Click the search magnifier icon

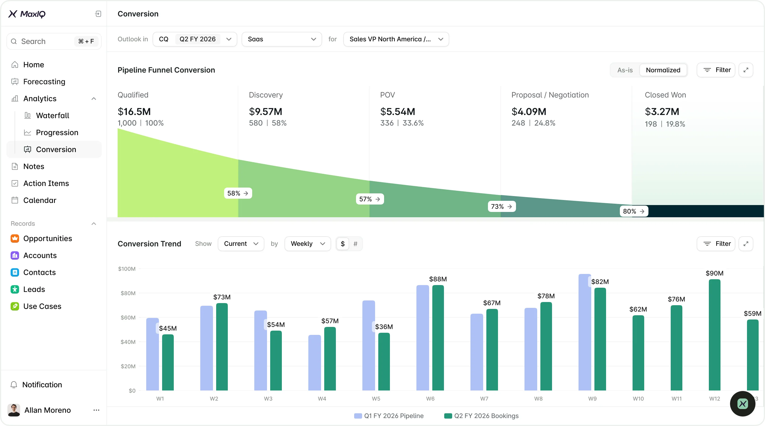14,41
